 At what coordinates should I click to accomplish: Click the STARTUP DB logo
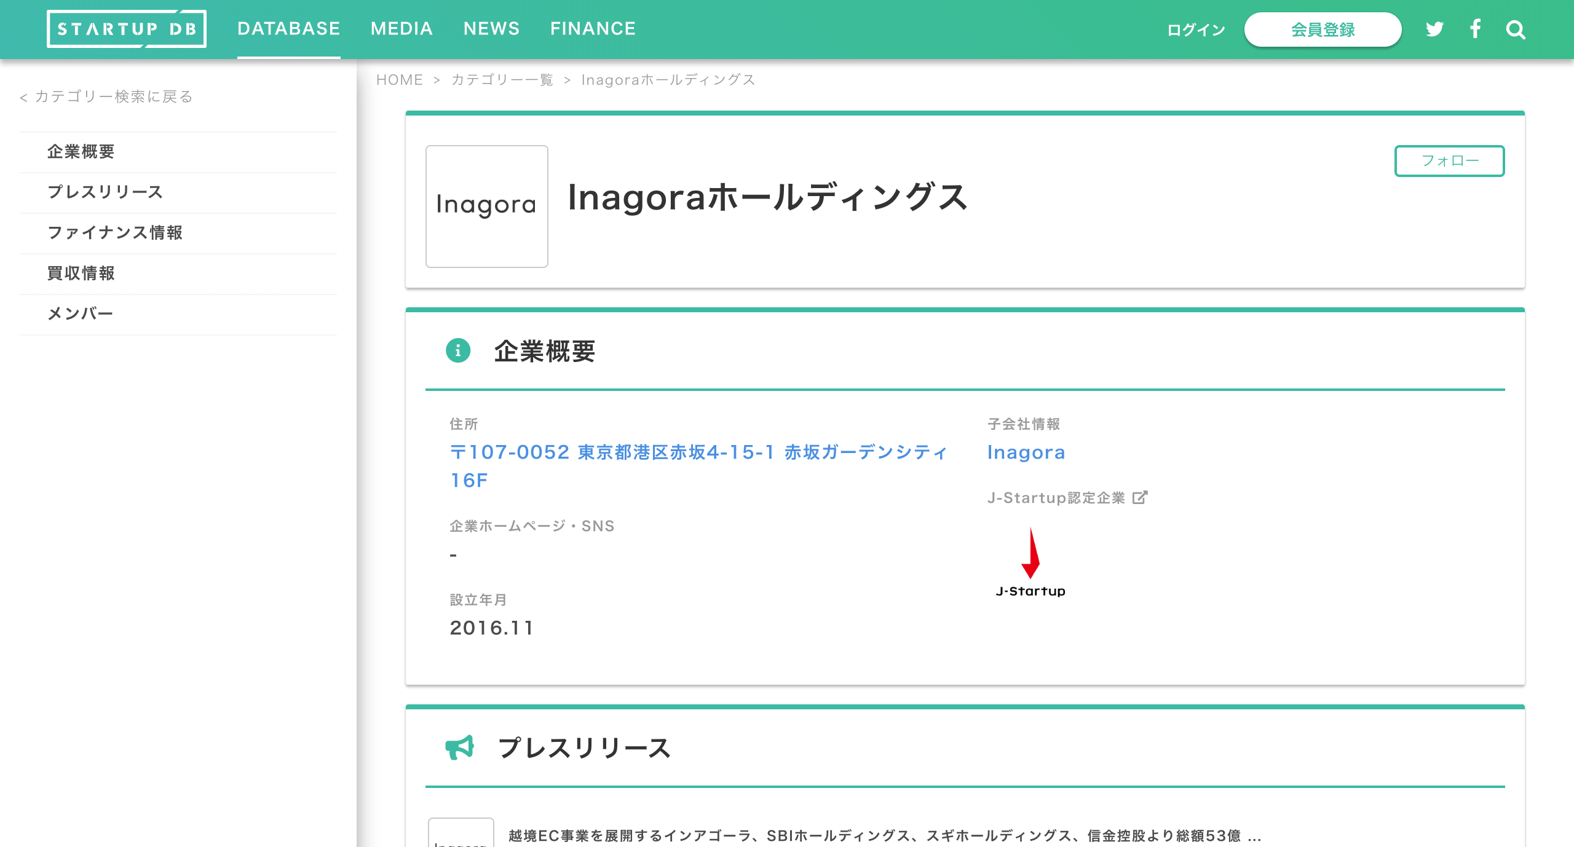pyautogui.click(x=127, y=29)
